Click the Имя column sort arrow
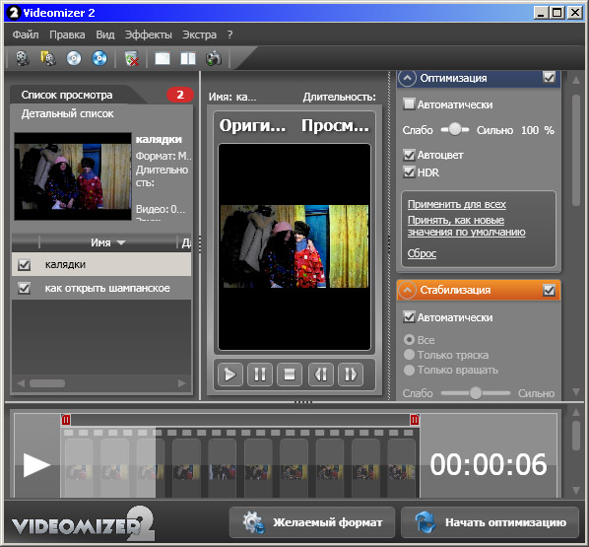This screenshot has width=589, height=547. [121, 242]
